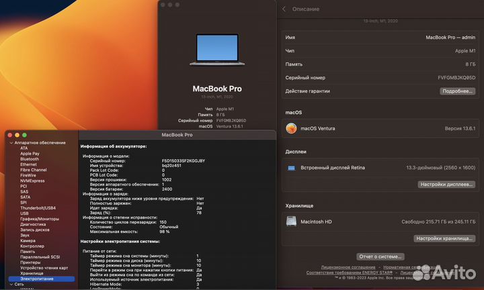The width and height of the screenshot is (484, 290).
Task: Open Настройки дисплеев button
Action: click(446, 185)
